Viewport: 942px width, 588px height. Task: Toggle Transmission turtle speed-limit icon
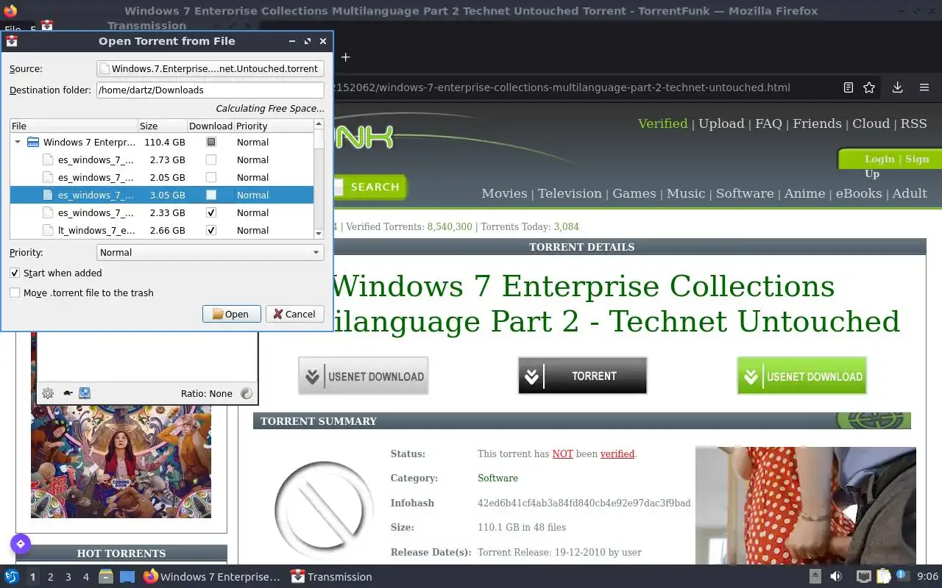click(x=68, y=393)
